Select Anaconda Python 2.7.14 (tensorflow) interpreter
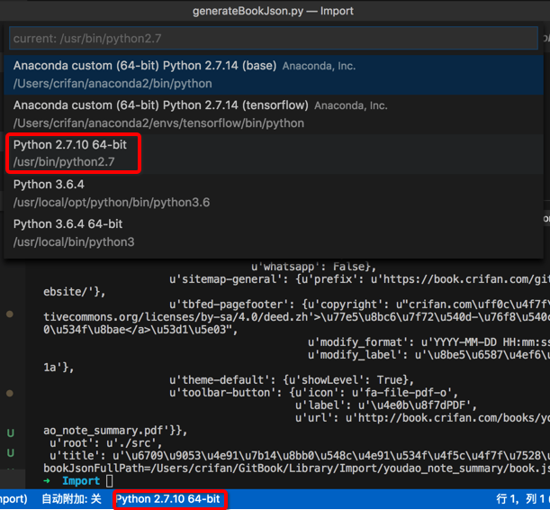550x510 pixels. click(274, 114)
